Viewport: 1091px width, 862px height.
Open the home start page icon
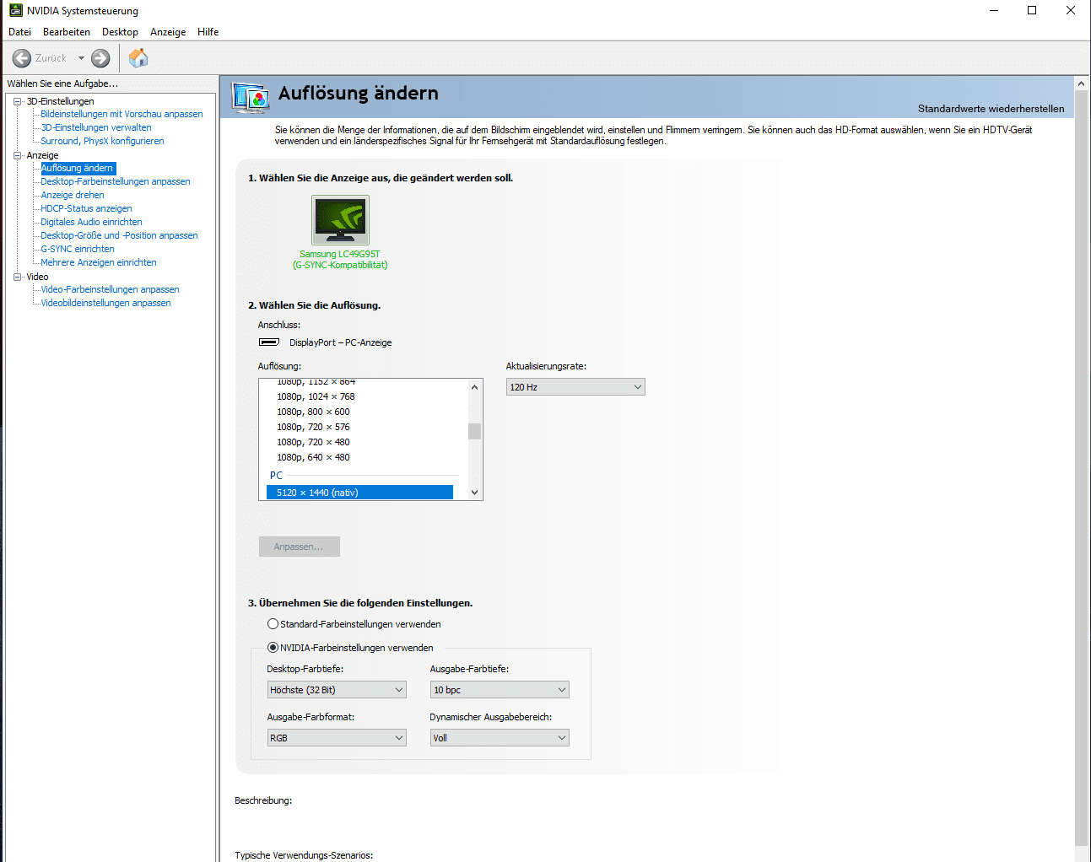click(138, 58)
